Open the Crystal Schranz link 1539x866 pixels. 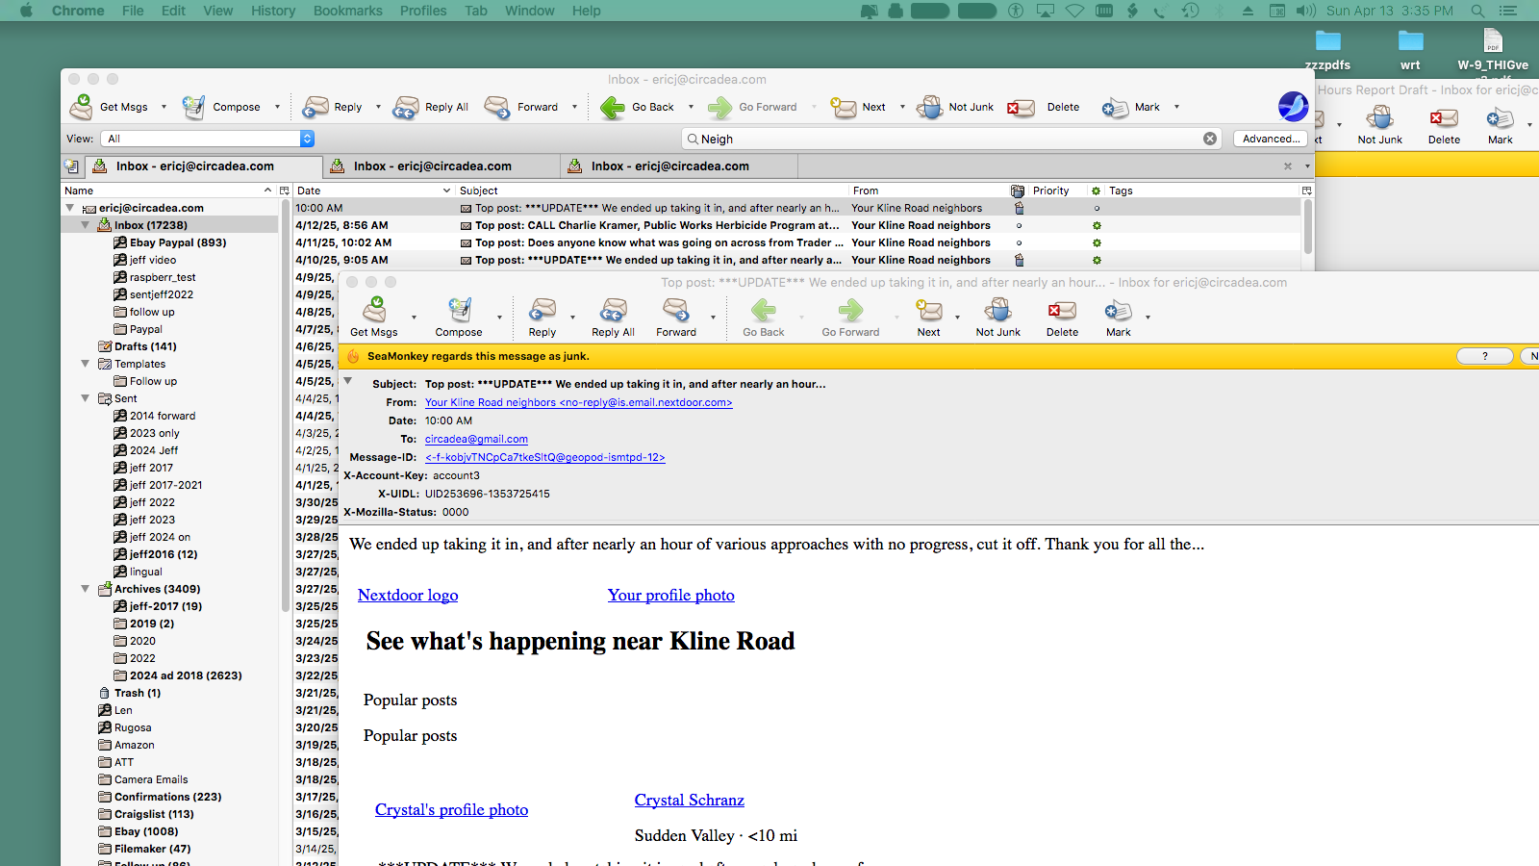[689, 800]
